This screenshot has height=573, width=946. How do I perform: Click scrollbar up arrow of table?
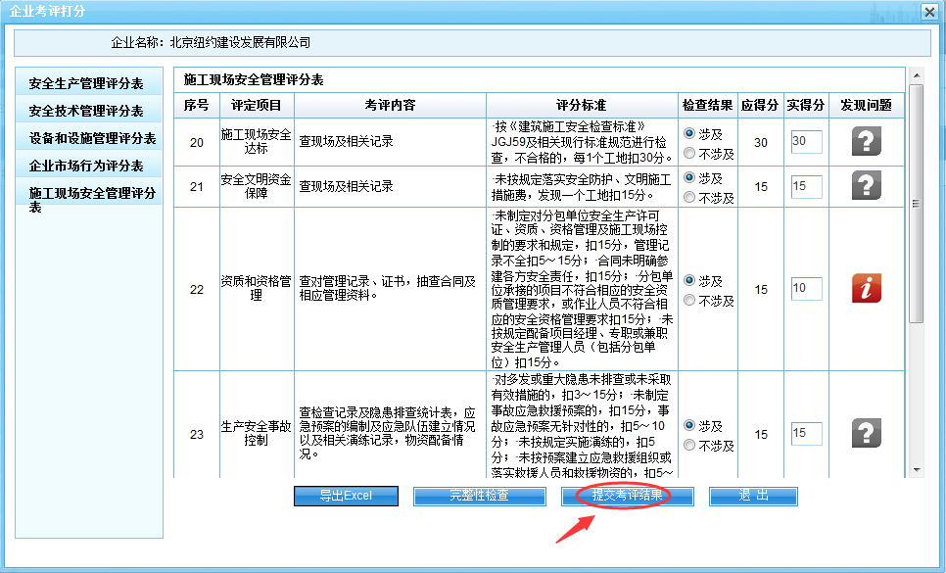916,75
